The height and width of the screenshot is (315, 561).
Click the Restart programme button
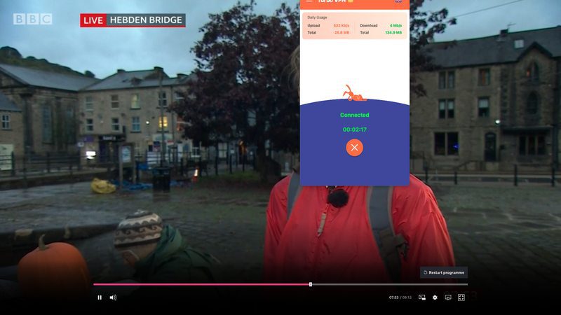coord(444,272)
